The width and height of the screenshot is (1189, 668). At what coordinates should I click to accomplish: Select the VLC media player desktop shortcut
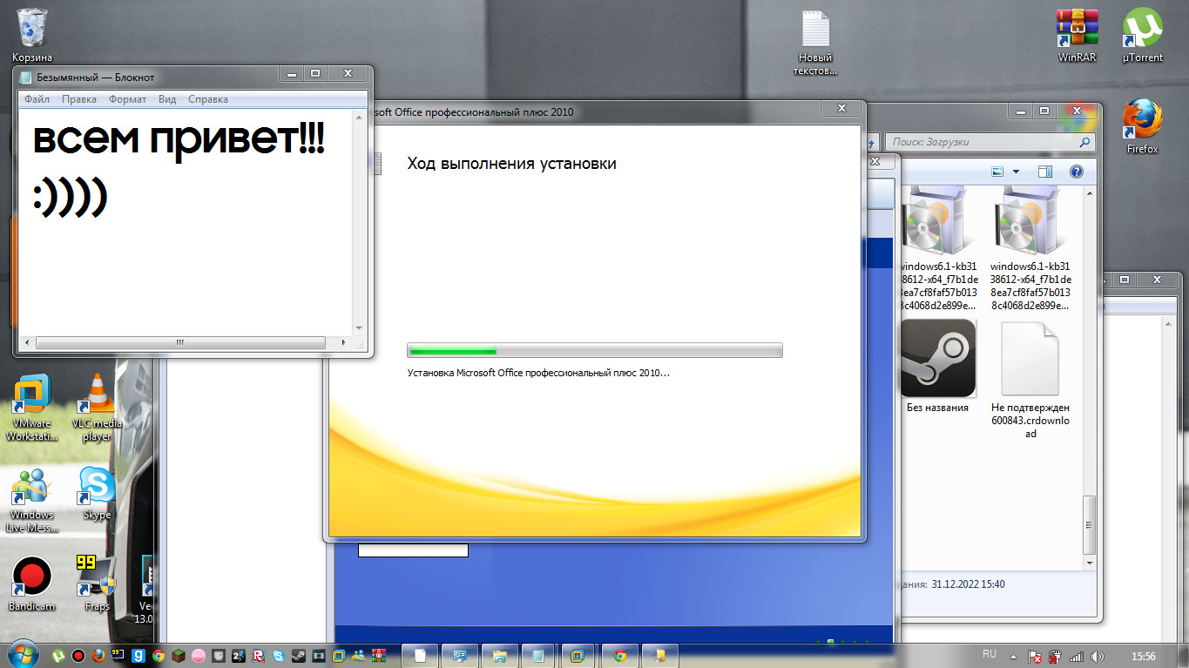pyautogui.click(x=97, y=408)
